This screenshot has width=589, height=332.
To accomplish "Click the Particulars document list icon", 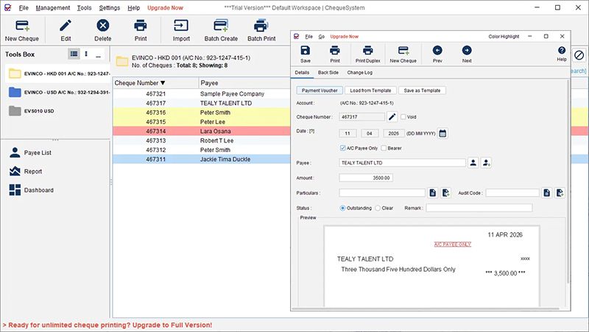I will (433, 193).
